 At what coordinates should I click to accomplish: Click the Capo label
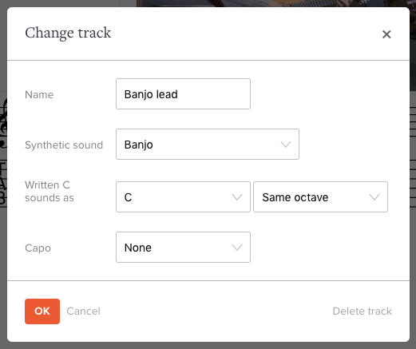point(38,248)
